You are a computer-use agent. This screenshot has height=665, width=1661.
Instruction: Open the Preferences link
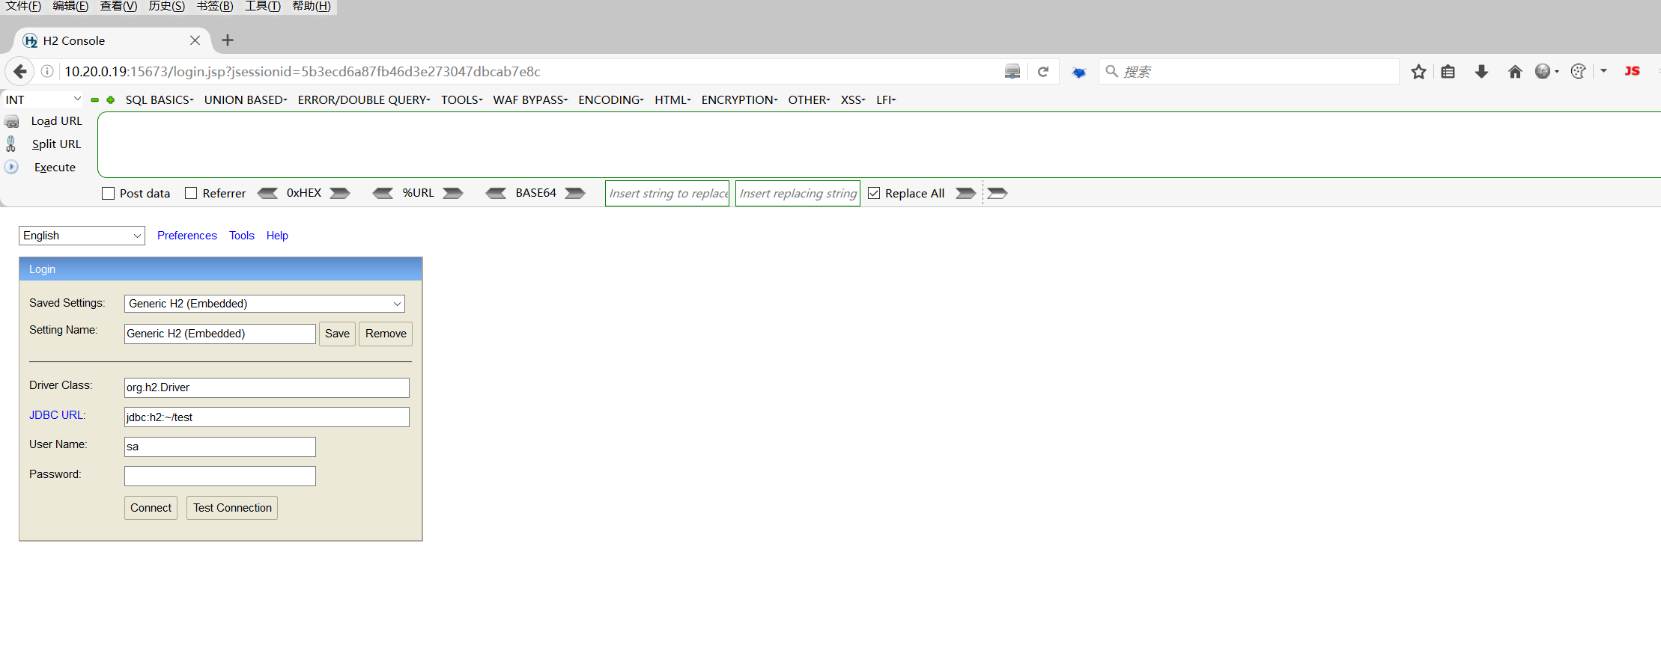pyautogui.click(x=187, y=236)
